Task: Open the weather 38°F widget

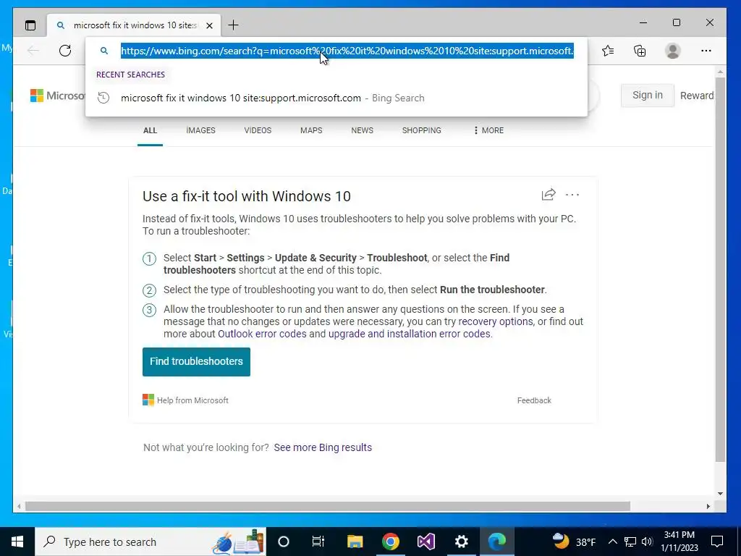Action: pyautogui.click(x=574, y=542)
